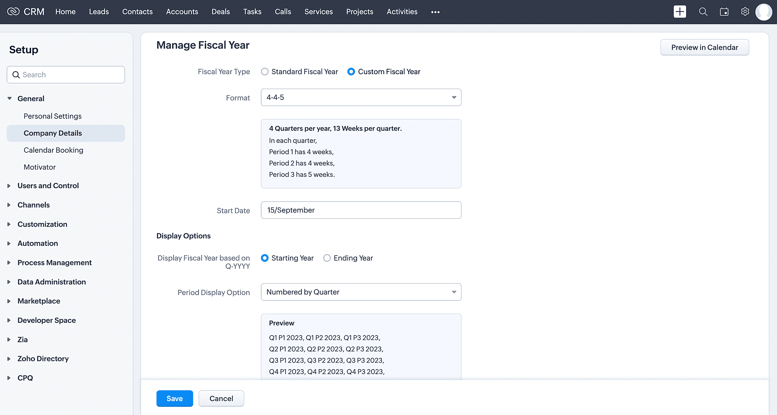Click the user profile avatar
The width and height of the screenshot is (777, 415).
pyautogui.click(x=763, y=12)
